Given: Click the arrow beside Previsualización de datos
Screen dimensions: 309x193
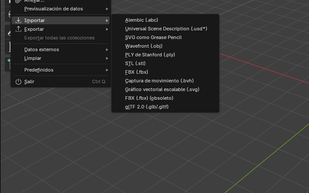Looking at the screenshot, I should point(107,9).
